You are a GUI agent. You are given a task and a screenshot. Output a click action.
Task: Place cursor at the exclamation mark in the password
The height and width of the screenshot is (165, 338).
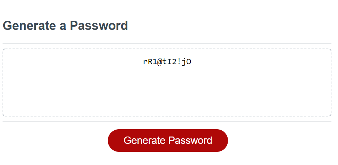(179, 62)
